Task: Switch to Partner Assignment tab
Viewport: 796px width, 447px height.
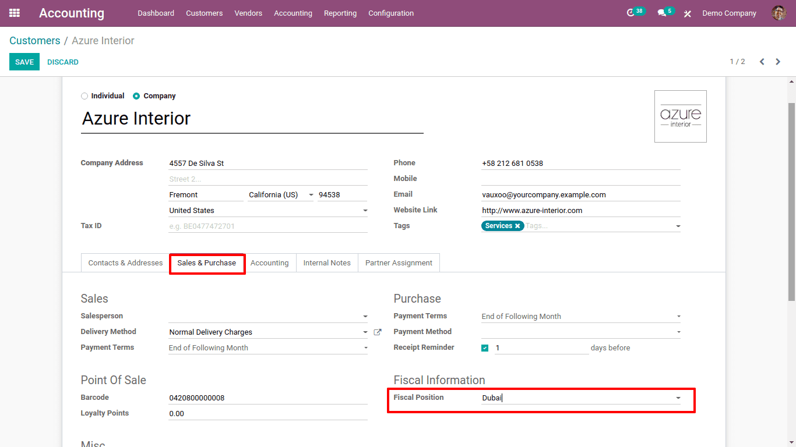Action: (x=399, y=263)
